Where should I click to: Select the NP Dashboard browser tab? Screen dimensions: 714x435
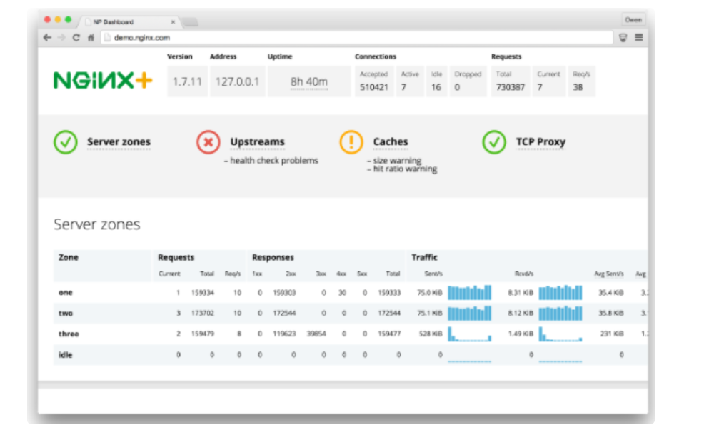(x=129, y=22)
